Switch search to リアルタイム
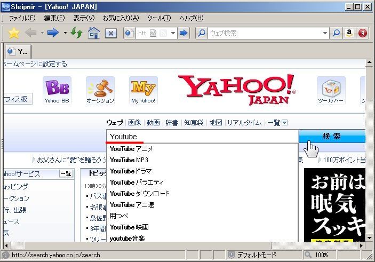The width and height of the screenshot is (375, 262). tap(244, 123)
